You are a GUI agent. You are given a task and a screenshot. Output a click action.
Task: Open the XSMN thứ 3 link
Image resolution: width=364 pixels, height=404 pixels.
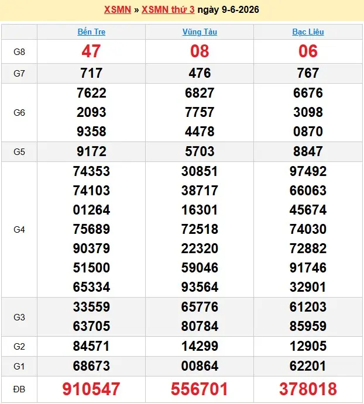(x=168, y=9)
